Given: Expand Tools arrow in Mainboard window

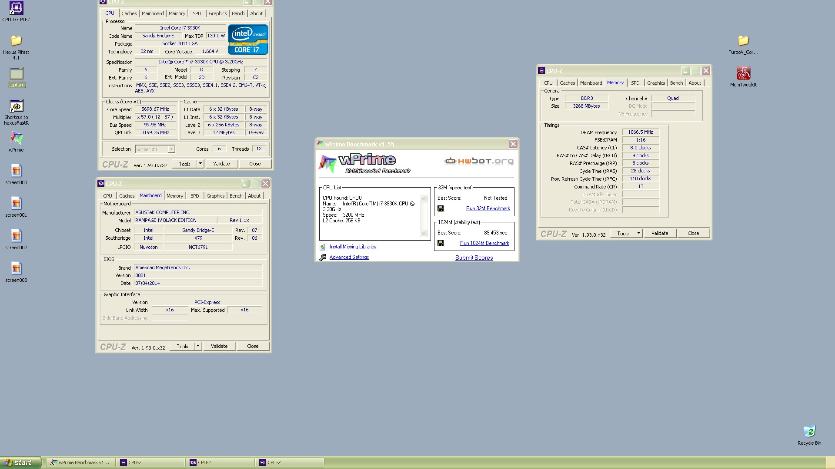Looking at the screenshot, I should (x=198, y=346).
